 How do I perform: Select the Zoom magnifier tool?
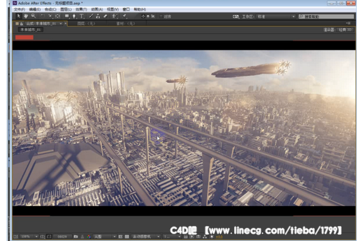(x=33, y=16)
